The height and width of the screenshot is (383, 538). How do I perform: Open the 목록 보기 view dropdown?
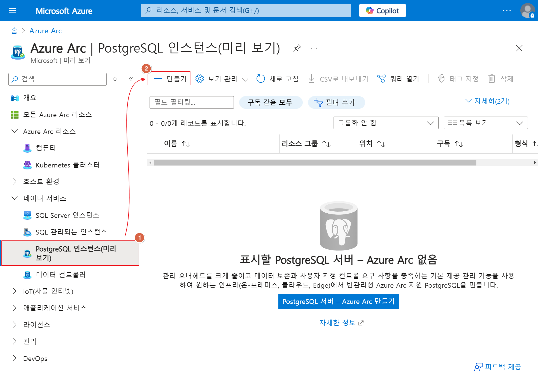[485, 123]
